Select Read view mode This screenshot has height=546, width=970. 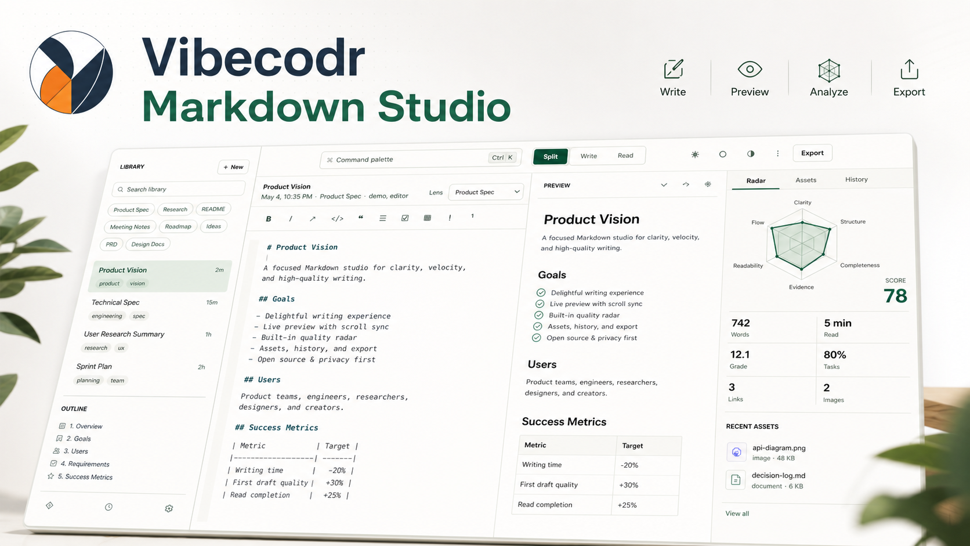[x=625, y=156]
